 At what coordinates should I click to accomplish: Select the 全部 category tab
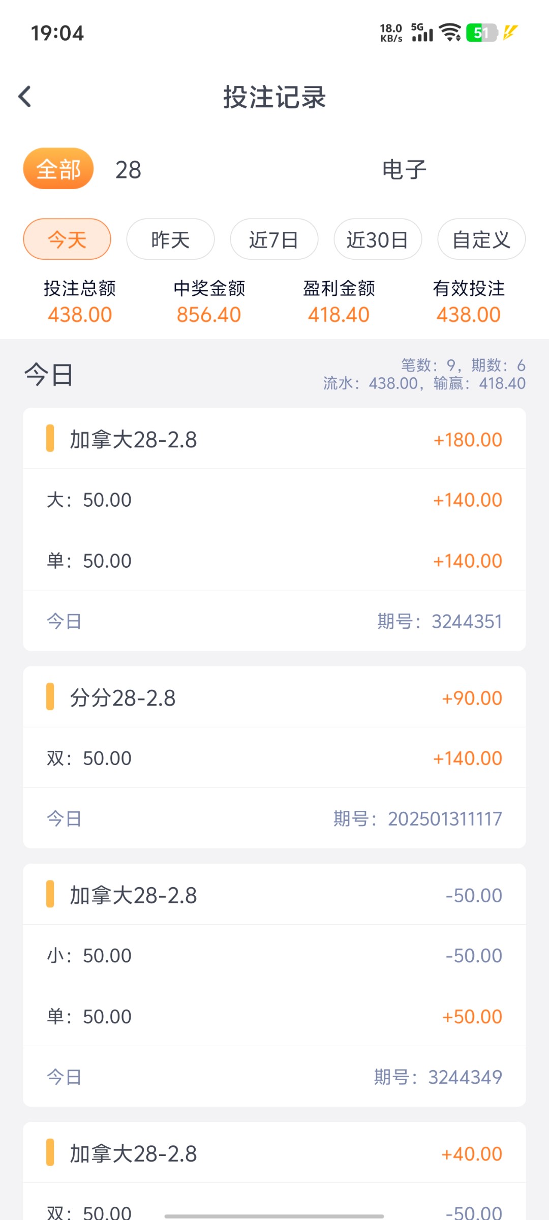tap(58, 169)
